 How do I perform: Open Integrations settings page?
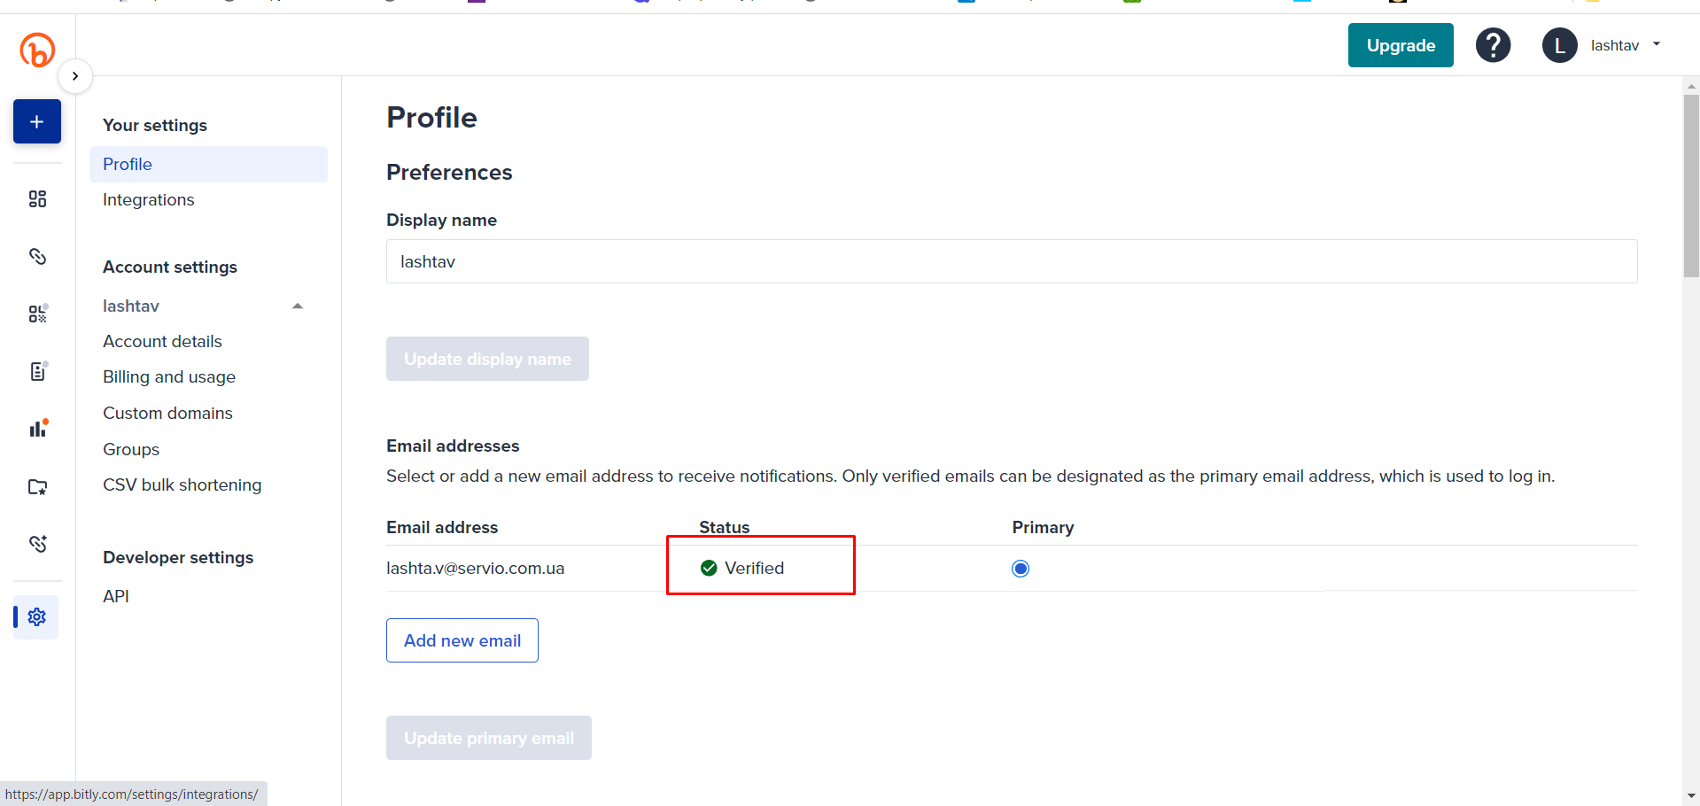(148, 200)
